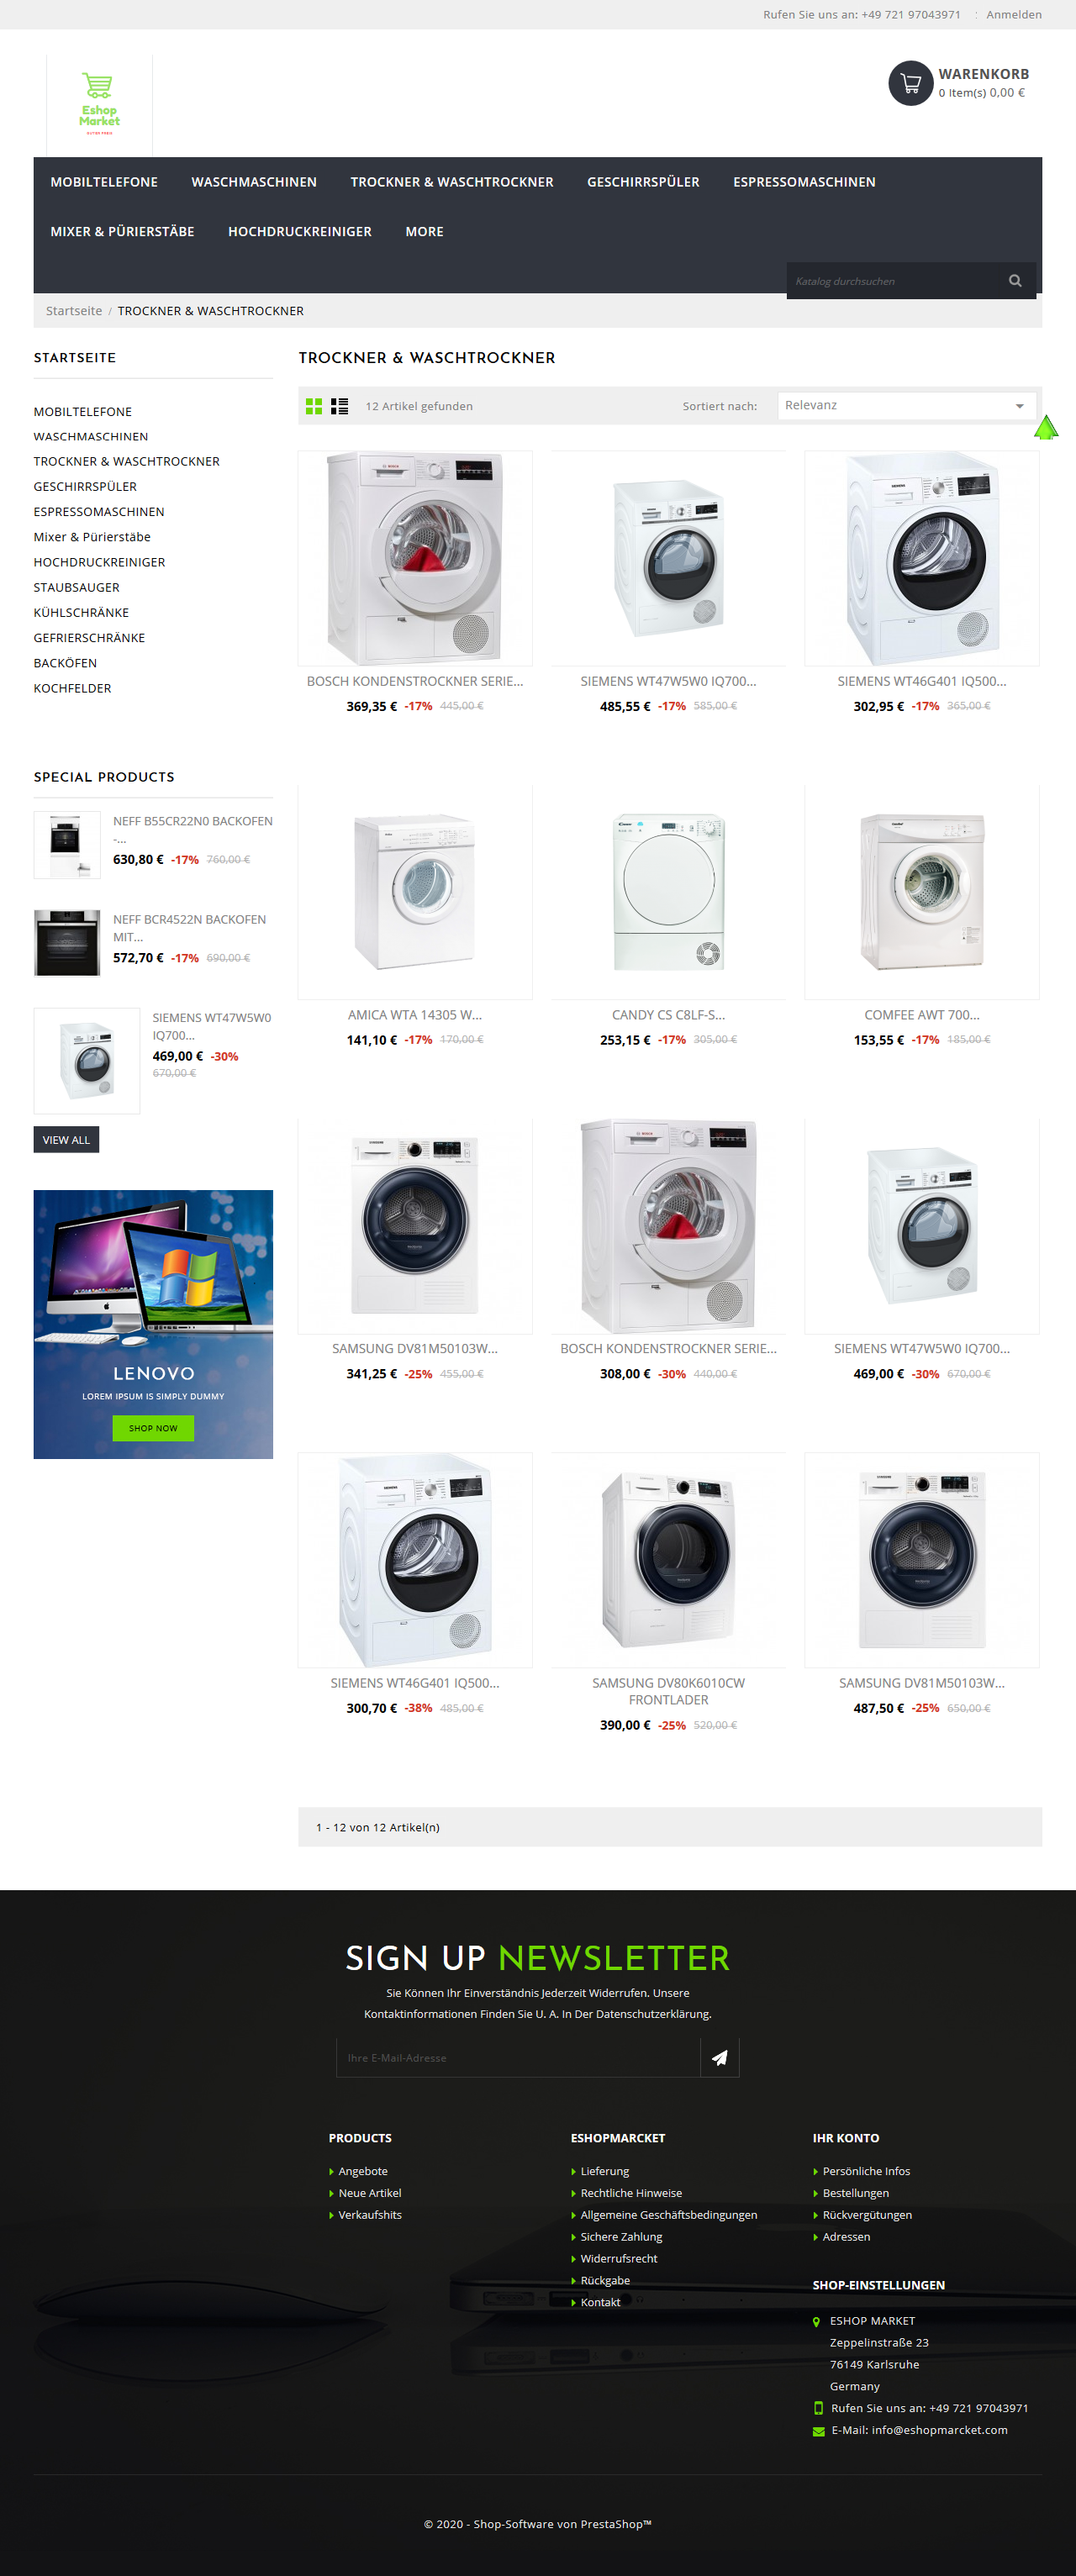Viewport: 1076px width, 2576px height.
Task: Open the Relevanz sort dropdown
Action: pyautogui.click(x=905, y=406)
